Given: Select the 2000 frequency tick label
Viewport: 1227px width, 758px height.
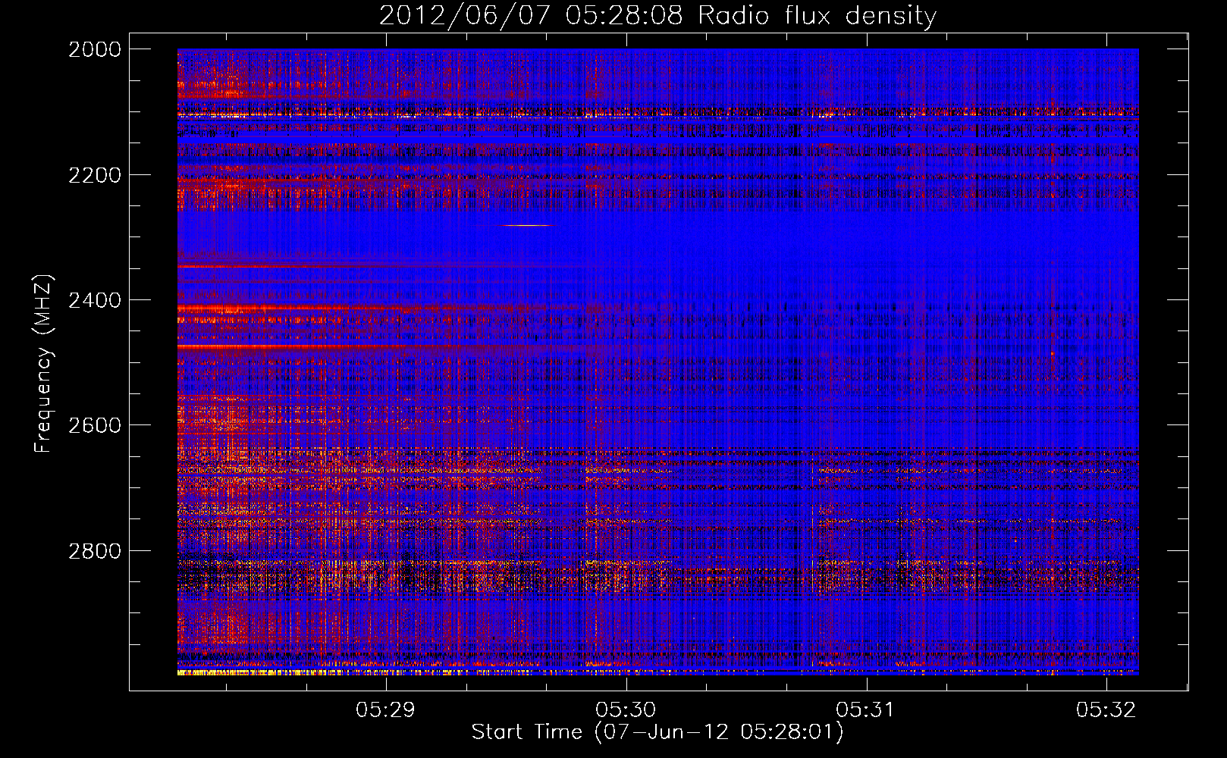Looking at the screenshot, I should point(95,49).
